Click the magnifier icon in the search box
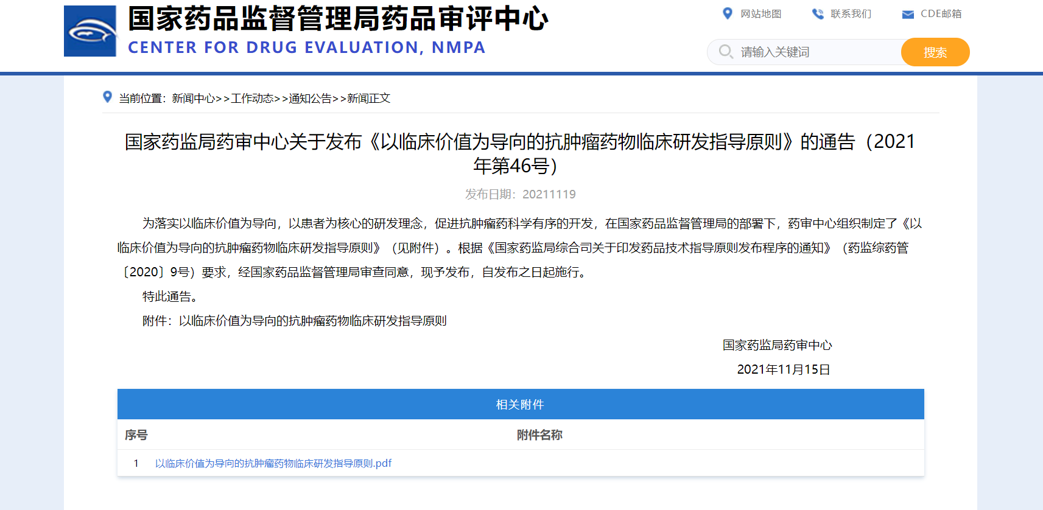Viewport: 1043px width, 510px height. point(725,52)
